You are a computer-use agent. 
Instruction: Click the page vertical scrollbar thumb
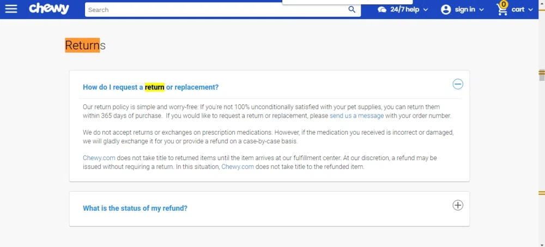[542, 75]
